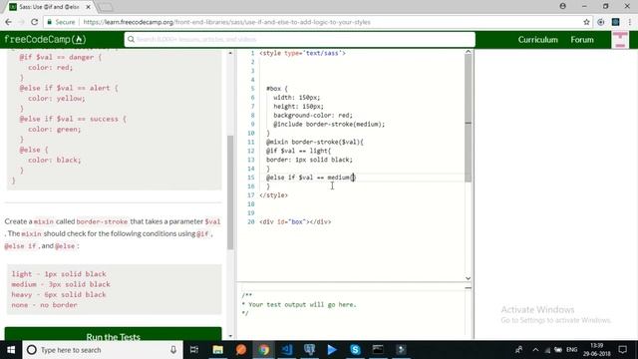
Task: Click 'none - no border' in instructions
Action: (44, 305)
